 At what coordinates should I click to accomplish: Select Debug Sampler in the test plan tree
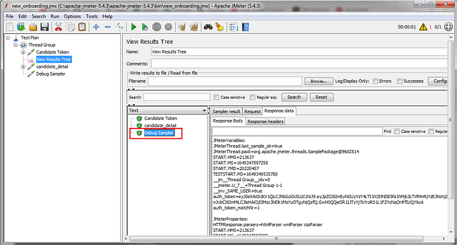pyautogui.click(x=50, y=74)
